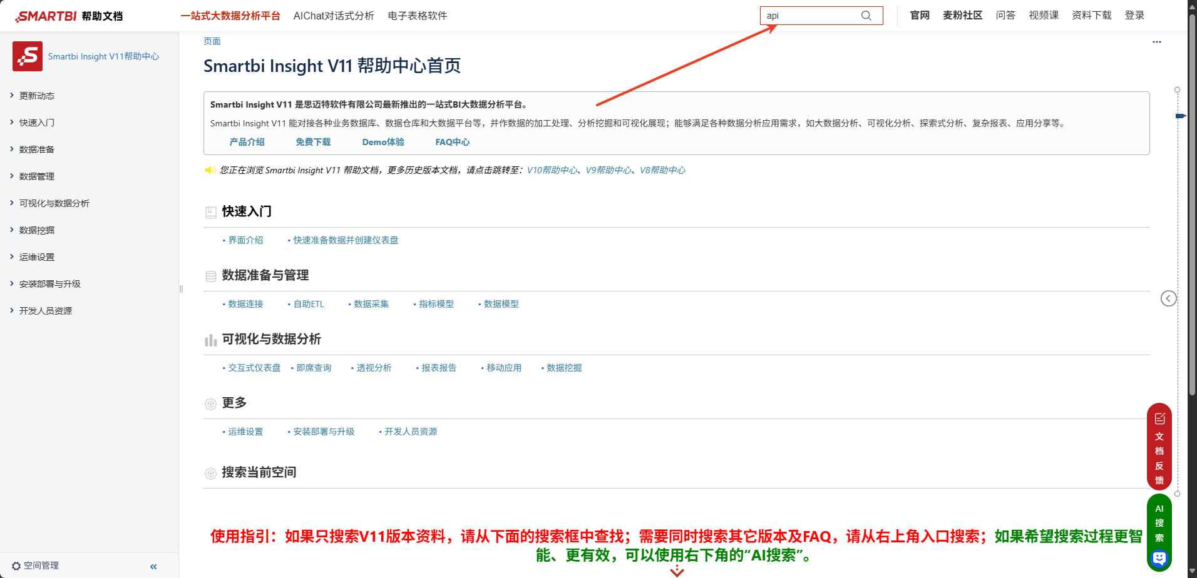Screen dimensions: 1197x578
Task: Open the AIChat对话式分析 tab
Action: point(334,16)
